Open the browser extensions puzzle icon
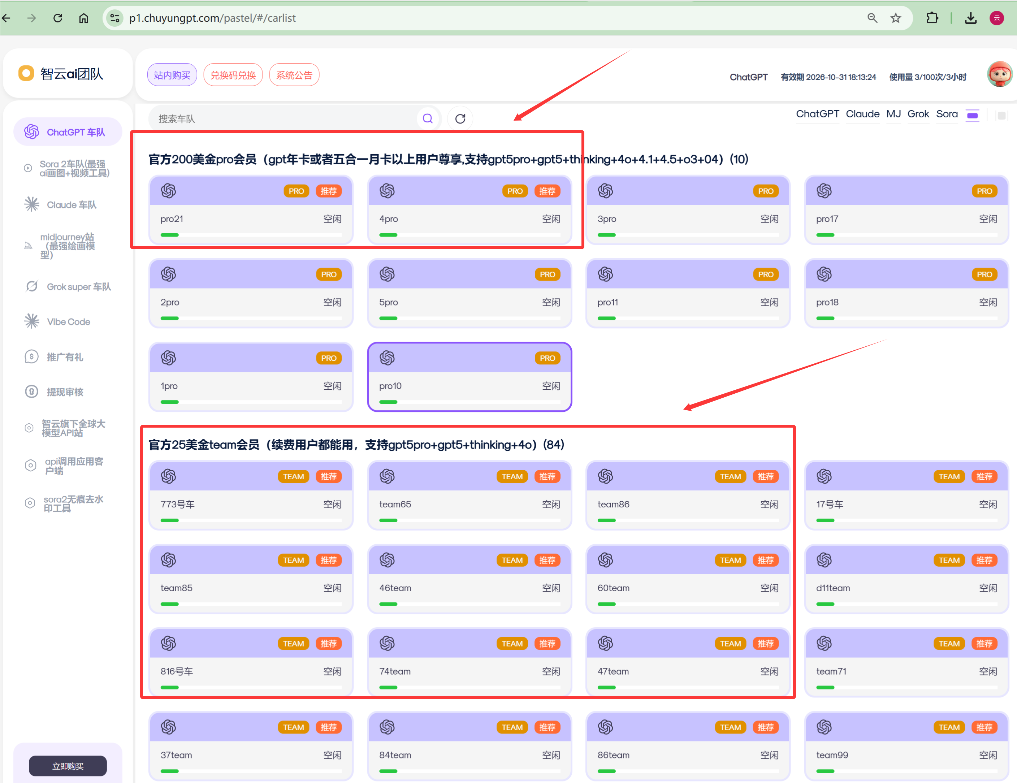 [932, 18]
